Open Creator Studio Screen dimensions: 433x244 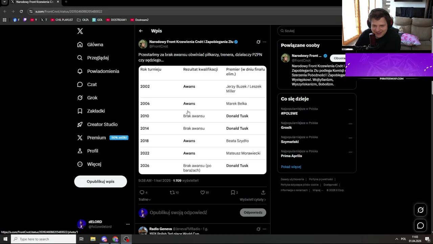(x=97, y=124)
